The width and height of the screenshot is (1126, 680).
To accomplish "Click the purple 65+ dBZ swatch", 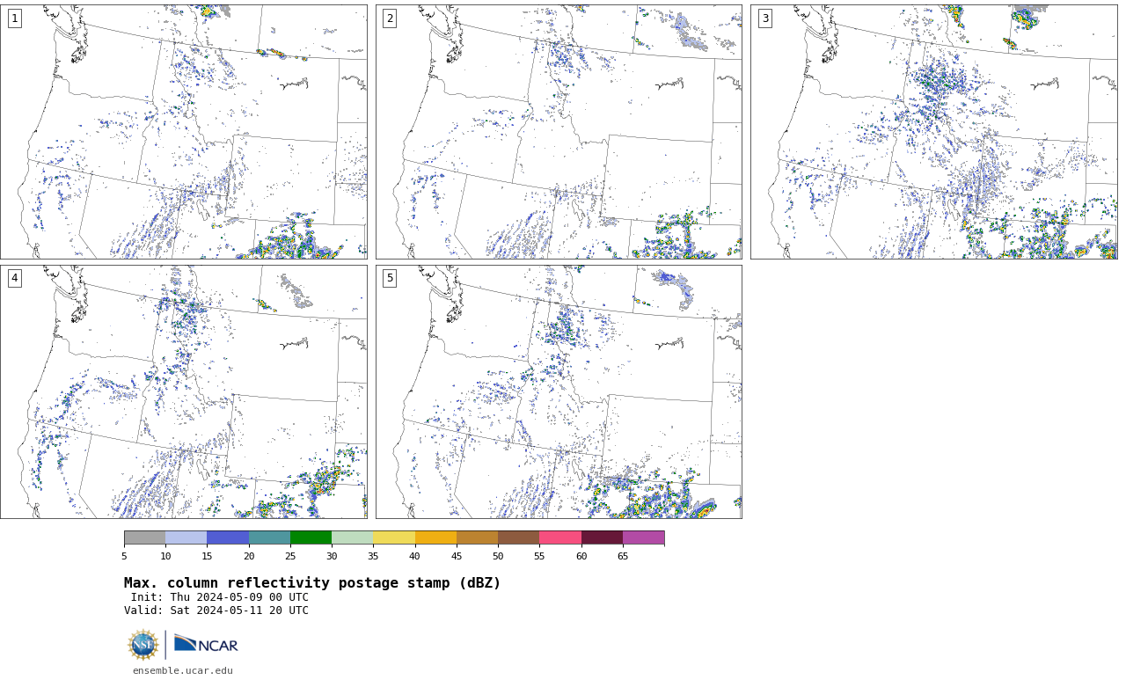I will [x=644, y=537].
